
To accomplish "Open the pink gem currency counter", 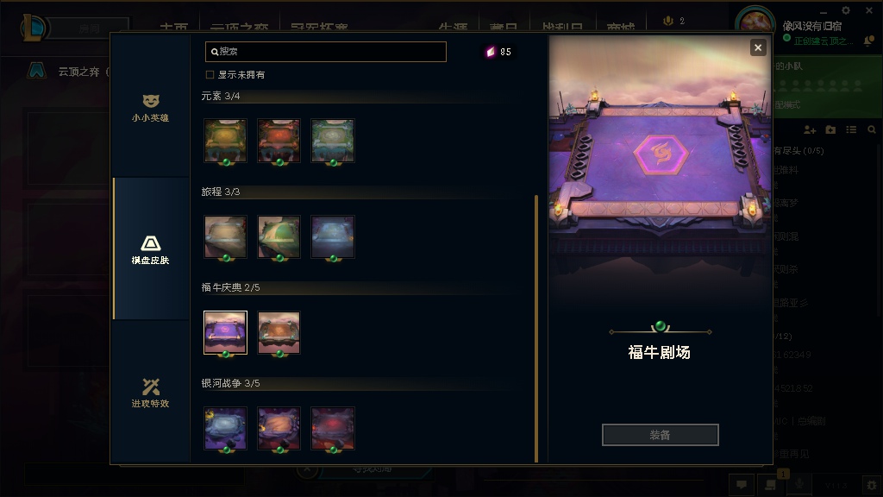I will click(x=498, y=52).
